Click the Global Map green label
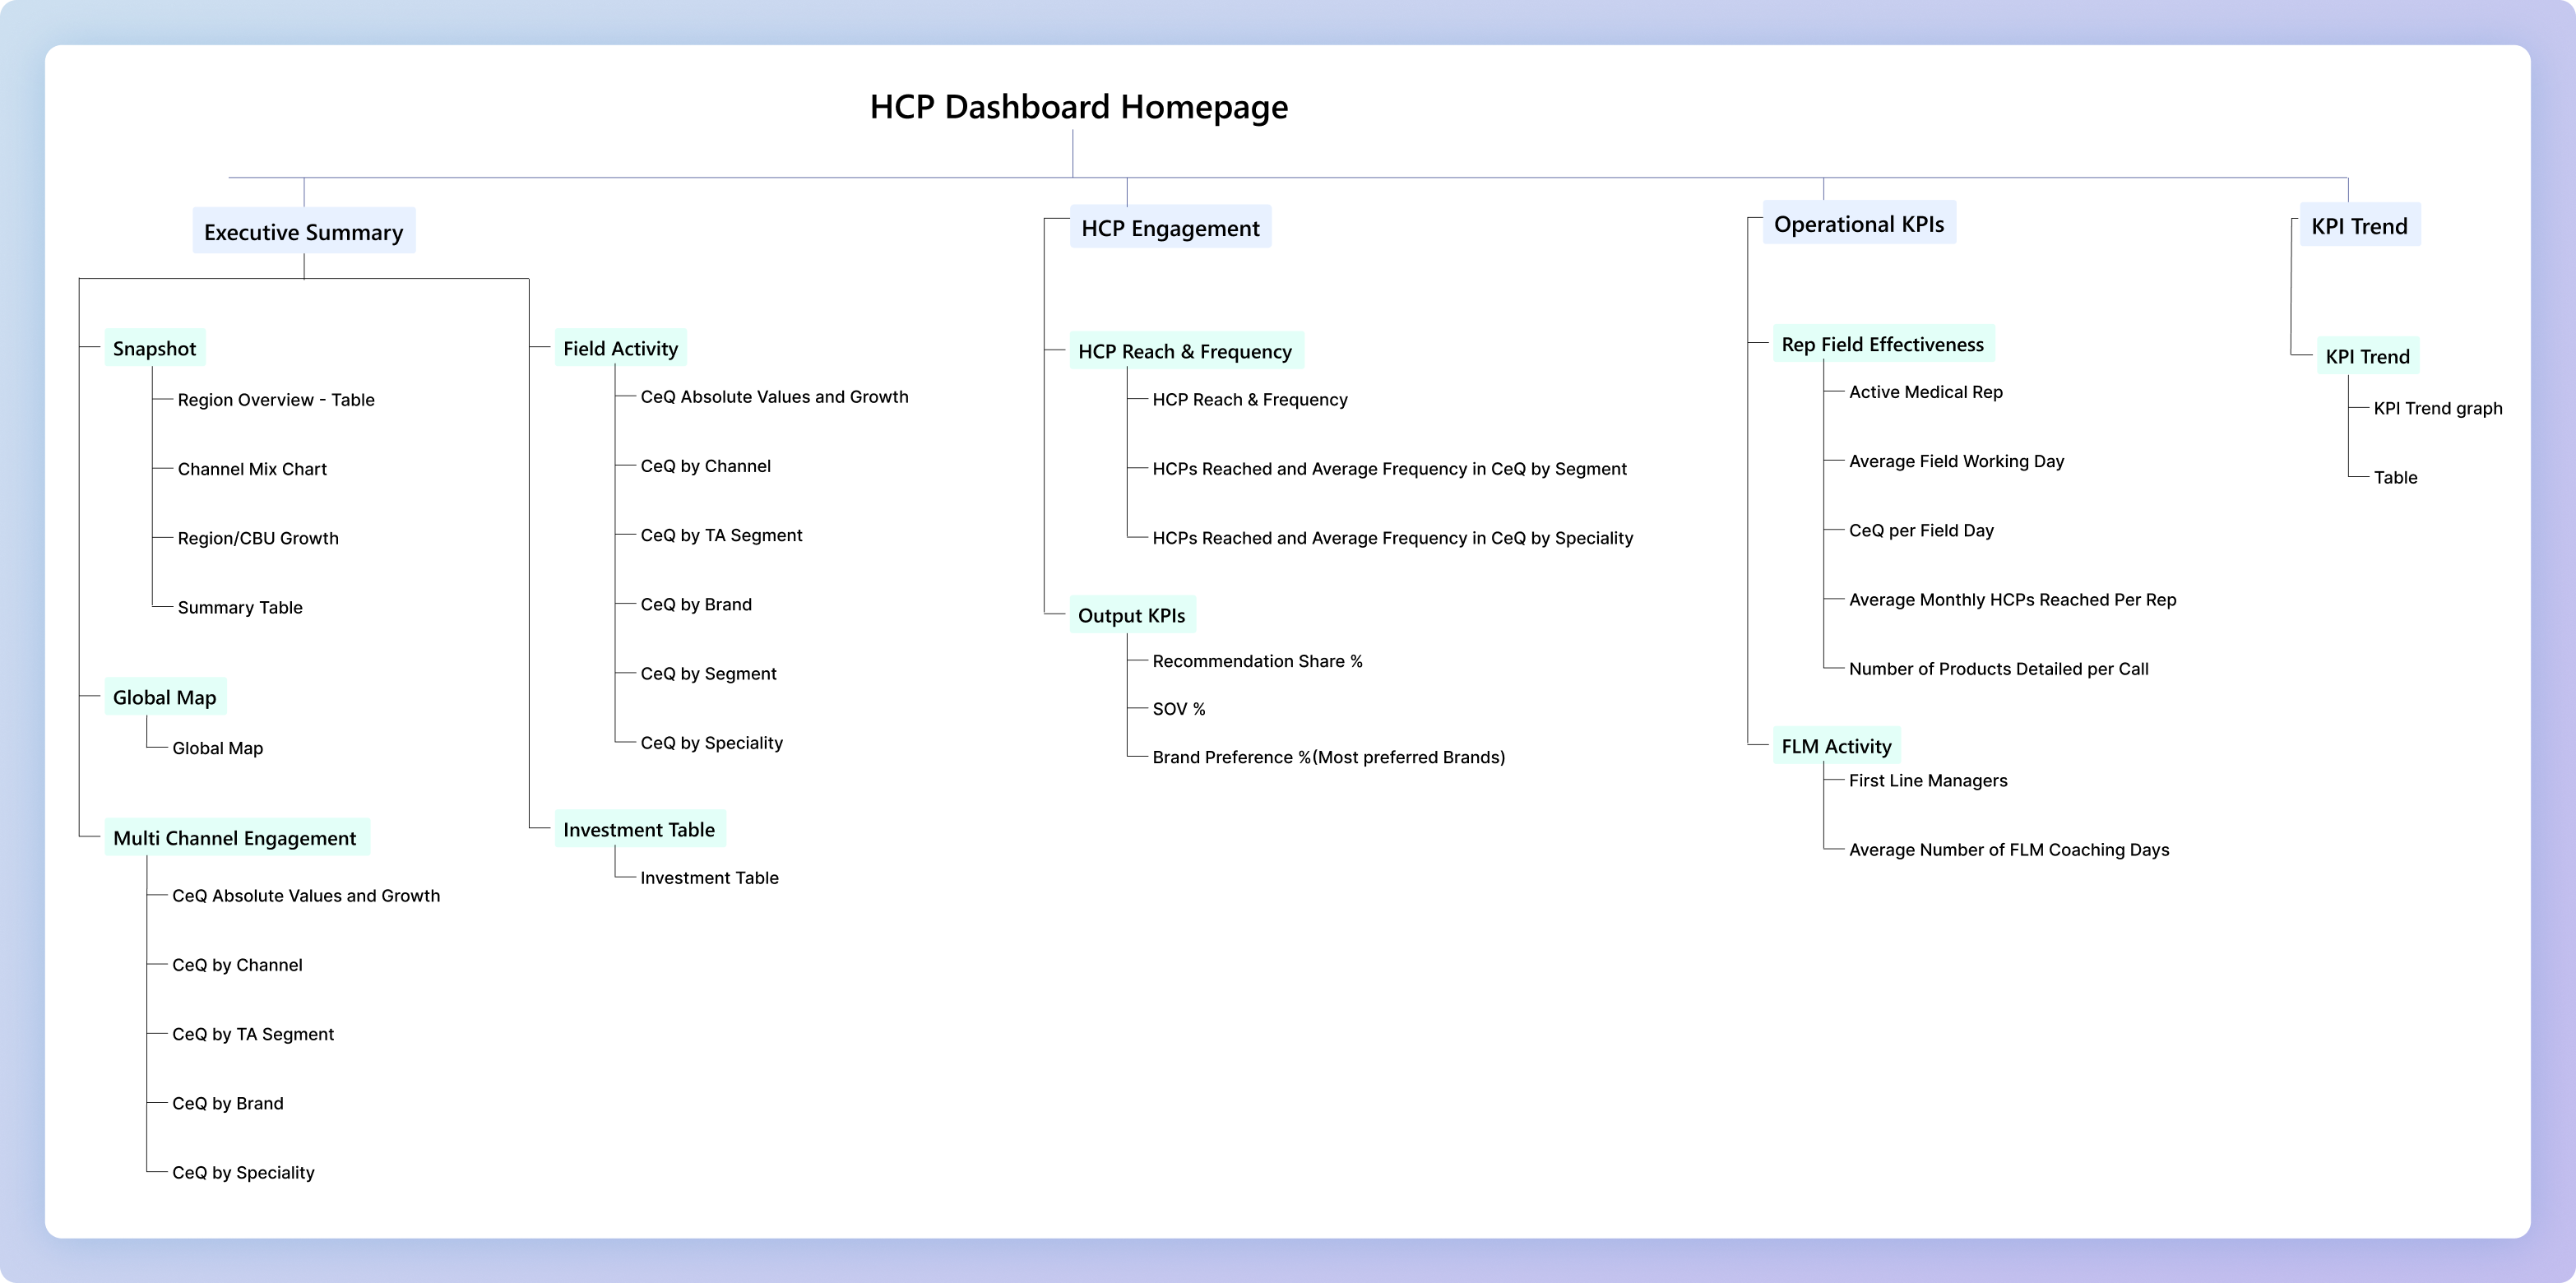2576x1283 pixels. point(164,697)
